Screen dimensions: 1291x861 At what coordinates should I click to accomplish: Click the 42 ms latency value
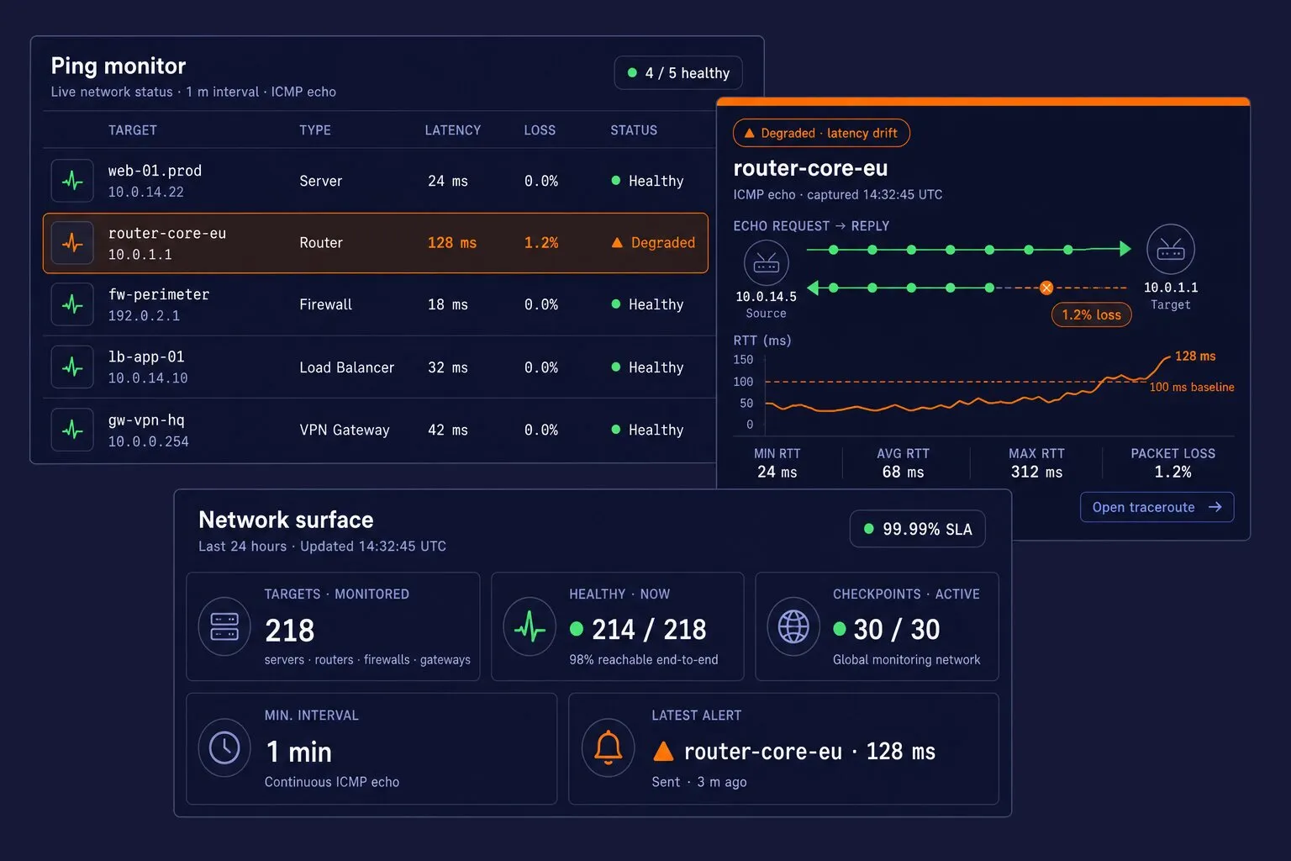coord(448,430)
